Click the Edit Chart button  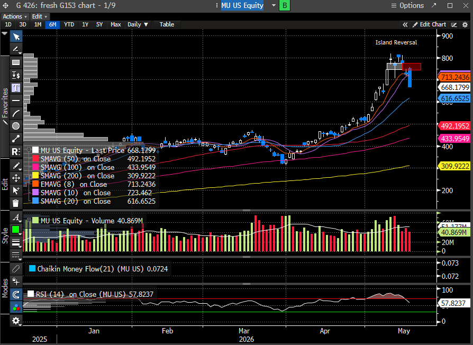point(429,25)
